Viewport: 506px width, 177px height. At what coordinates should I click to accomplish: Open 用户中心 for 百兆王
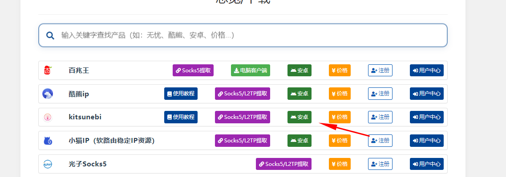point(427,70)
